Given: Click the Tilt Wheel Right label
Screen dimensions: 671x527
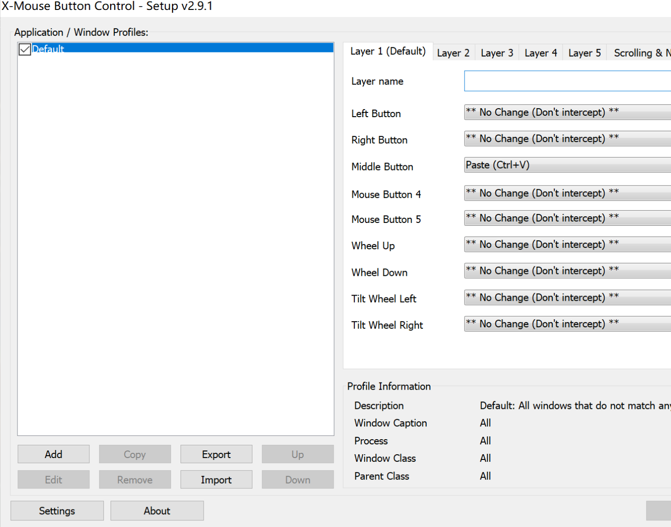Looking at the screenshot, I should [387, 325].
